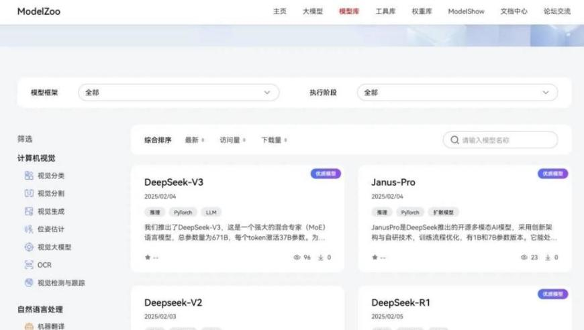Expand the 模型框架 dropdown
The width and height of the screenshot is (584, 330).
(x=179, y=93)
